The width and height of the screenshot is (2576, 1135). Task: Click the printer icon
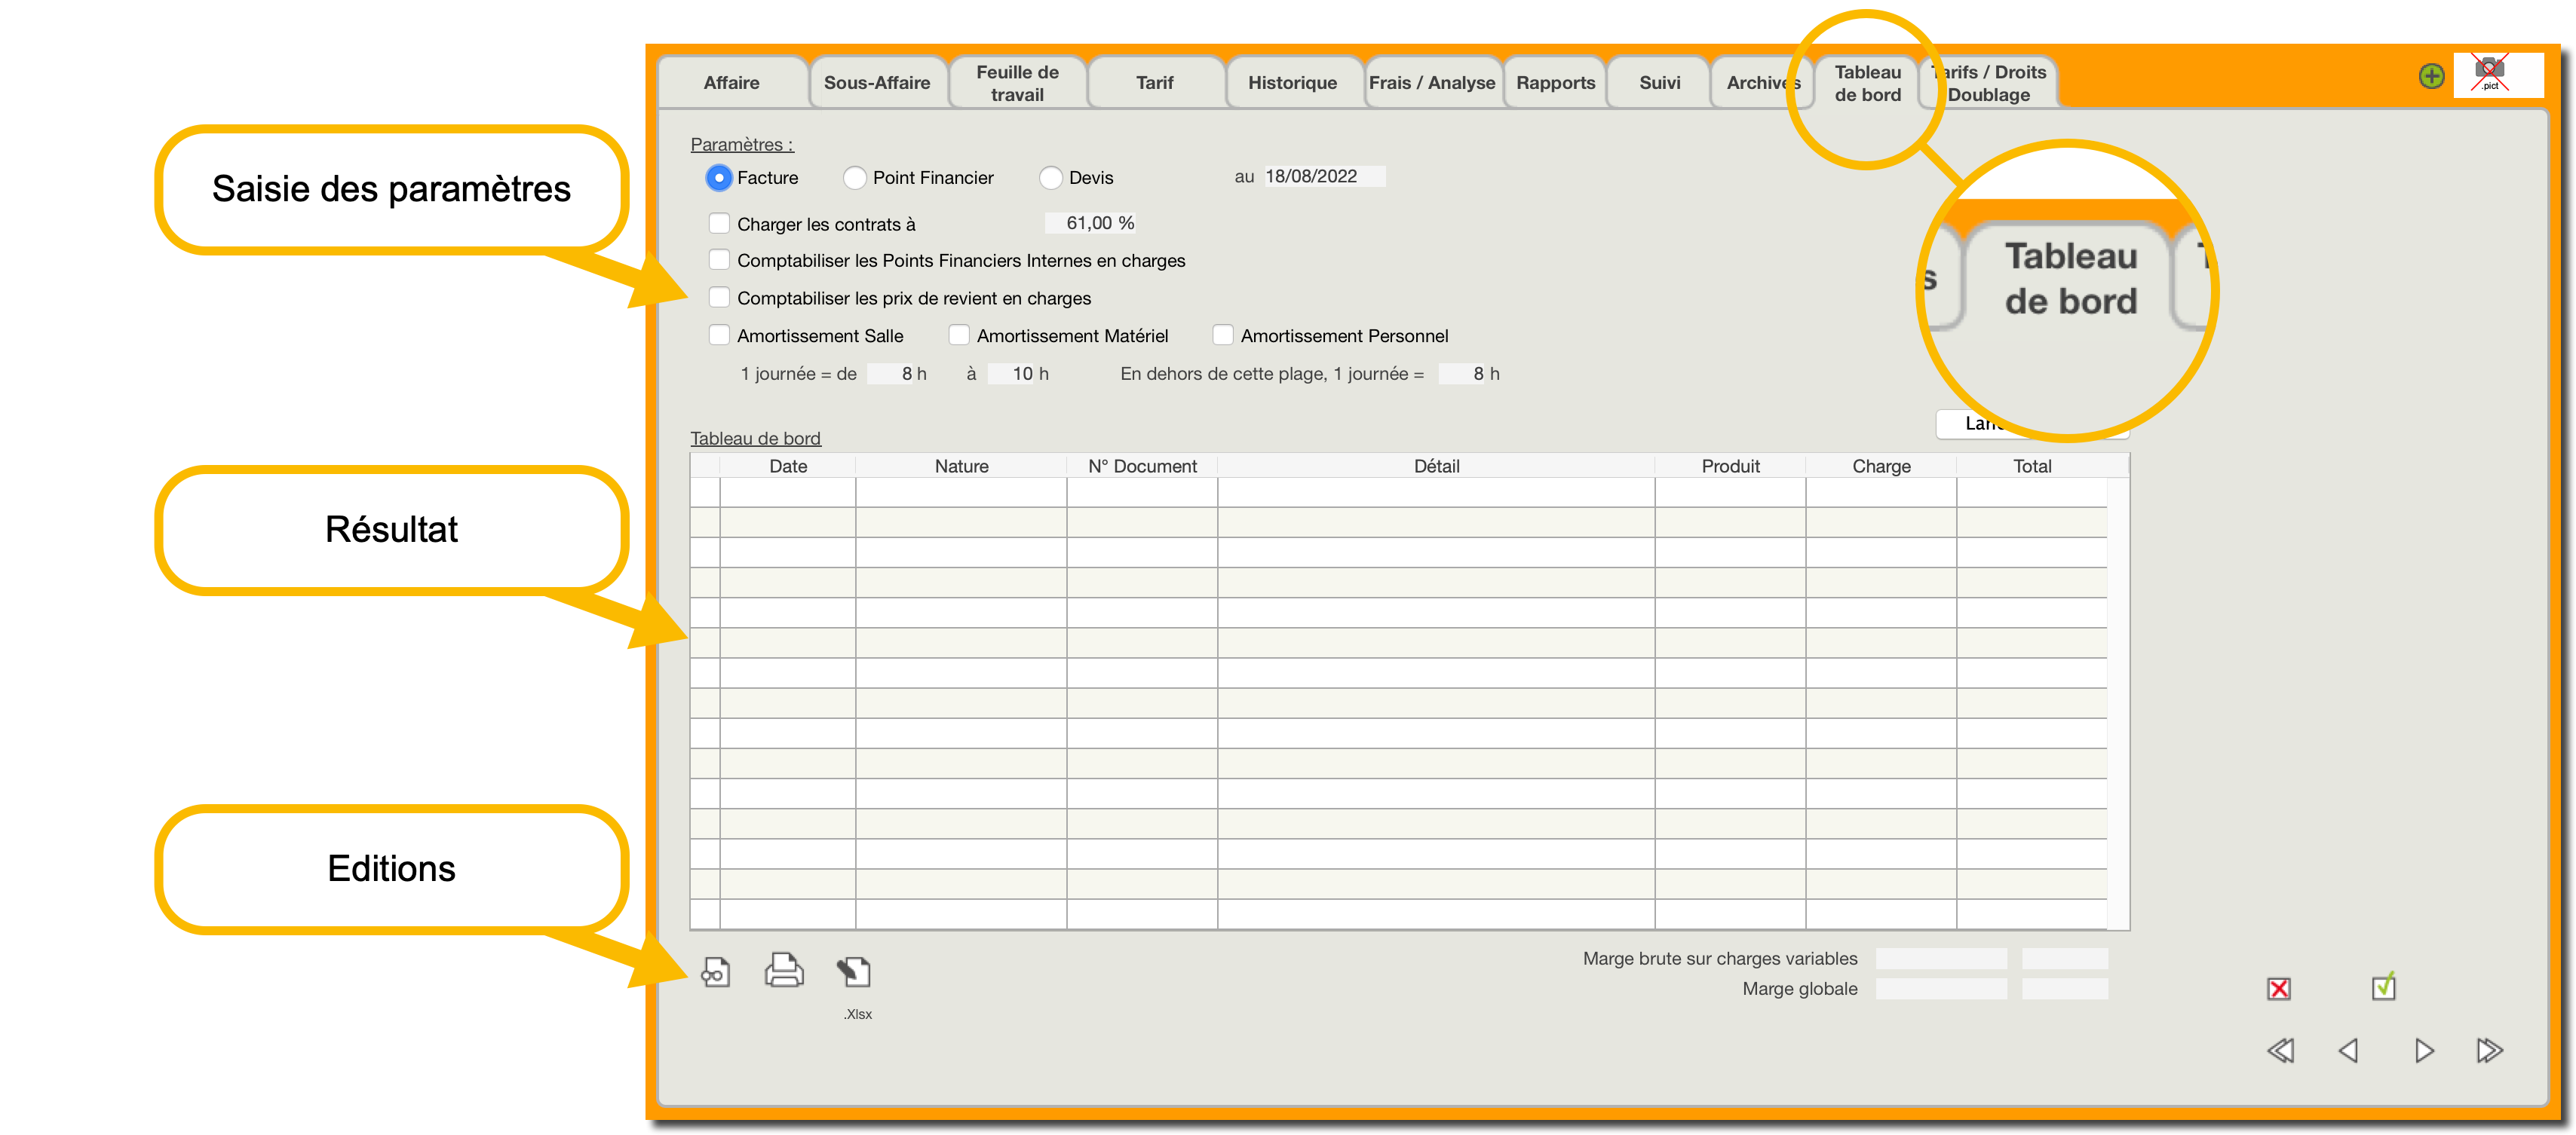[784, 970]
